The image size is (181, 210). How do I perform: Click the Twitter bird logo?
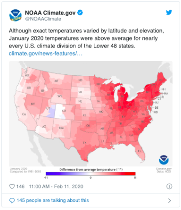pos(169,12)
